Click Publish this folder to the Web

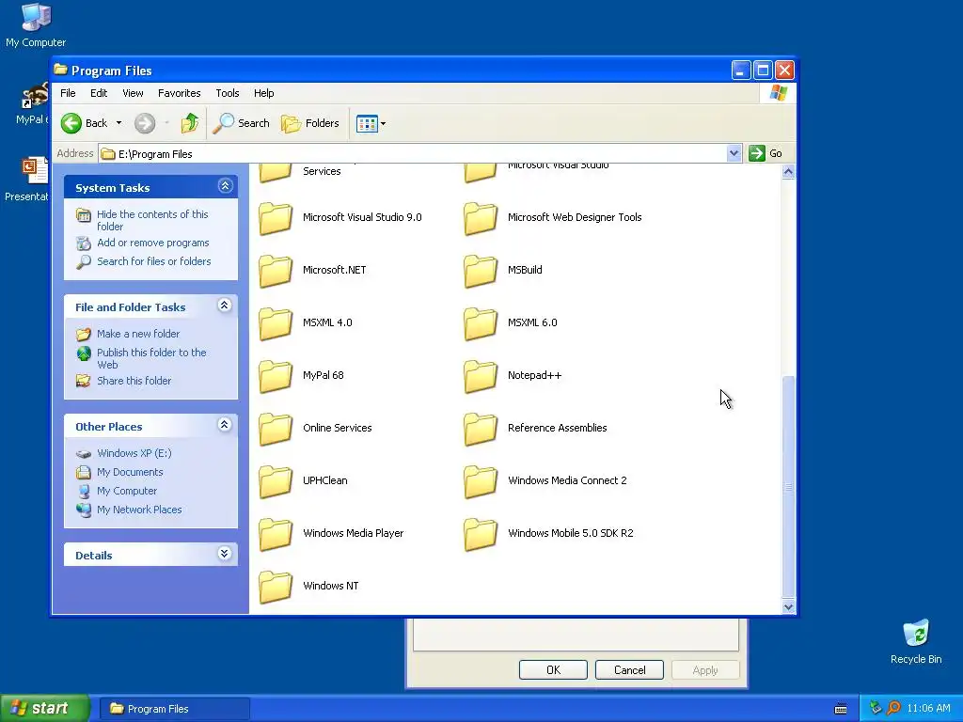[x=151, y=358]
